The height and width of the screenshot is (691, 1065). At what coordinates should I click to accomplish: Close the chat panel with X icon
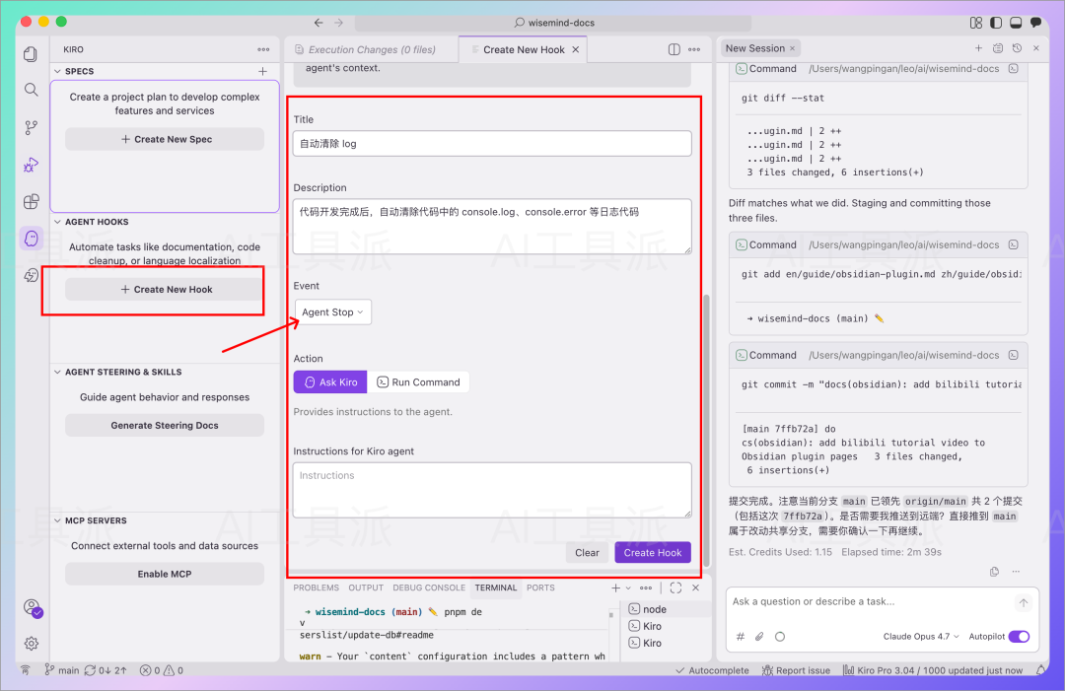(x=1035, y=48)
